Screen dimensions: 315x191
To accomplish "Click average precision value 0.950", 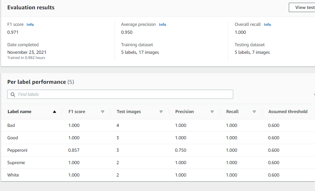I will [127, 32].
